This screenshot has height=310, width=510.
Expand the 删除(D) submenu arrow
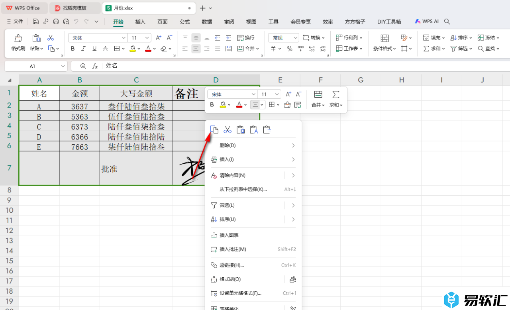(293, 145)
